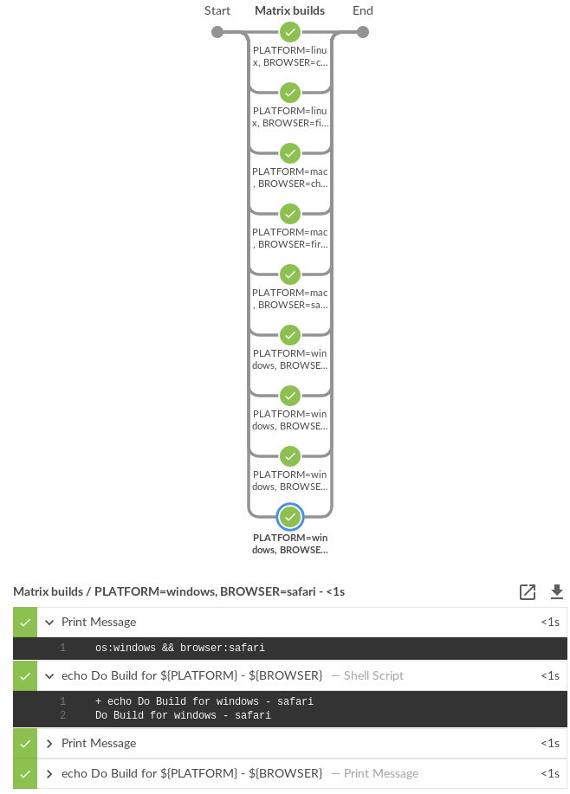Click line number 2 in the Shell Script output
The height and width of the screenshot is (794, 570).
tap(62, 715)
